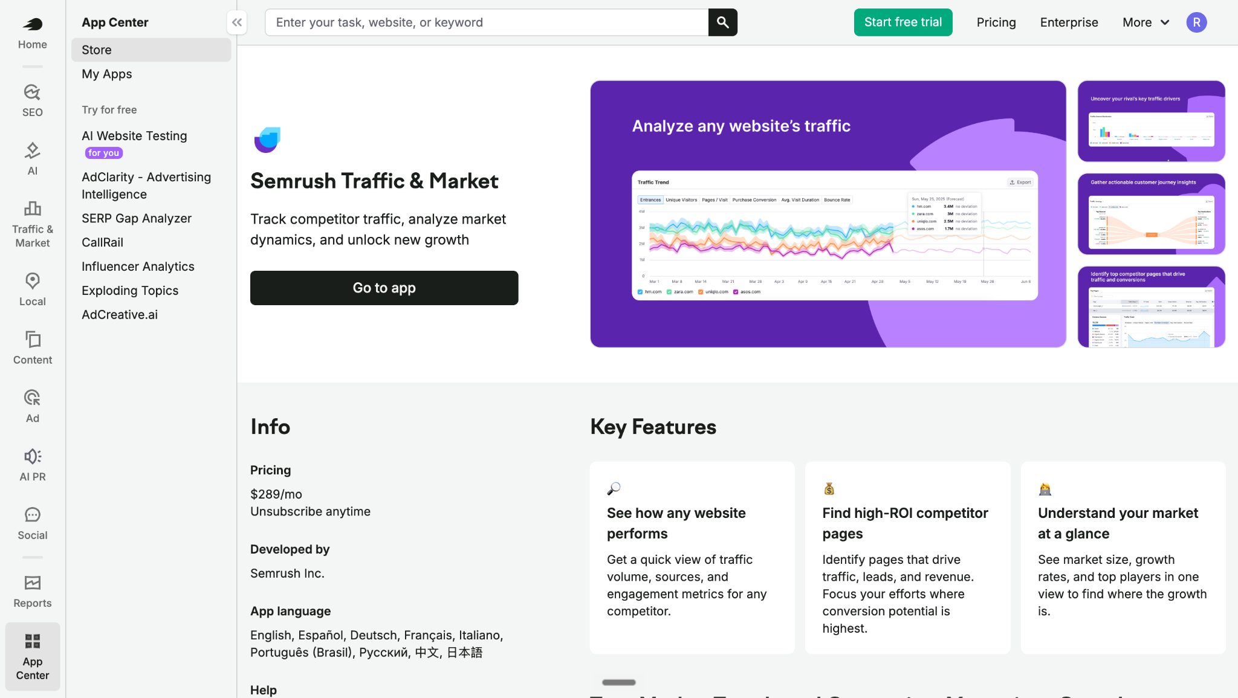Select My Apps in App Center menu
Screen dimensions: 1238x698
pyautogui.click(x=106, y=74)
